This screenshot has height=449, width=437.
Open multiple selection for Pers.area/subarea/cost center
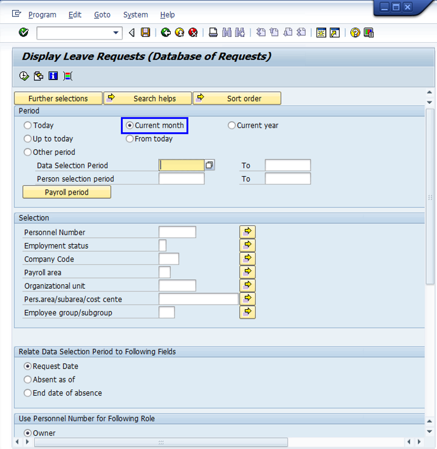point(247,299)
